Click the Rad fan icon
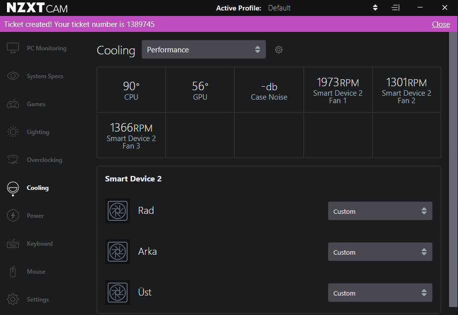The image size is (458, 315). tap(118, 211)
